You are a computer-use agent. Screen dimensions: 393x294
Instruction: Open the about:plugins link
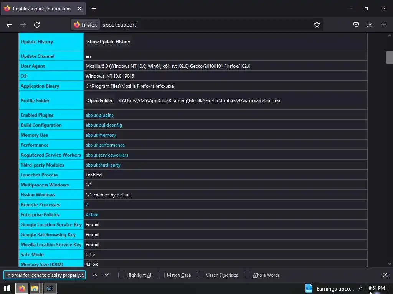(99, 115)
